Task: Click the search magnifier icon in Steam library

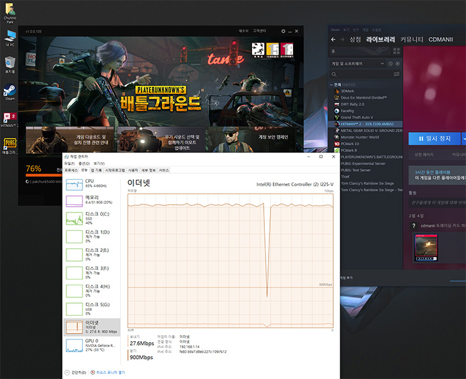Action: 334,74
